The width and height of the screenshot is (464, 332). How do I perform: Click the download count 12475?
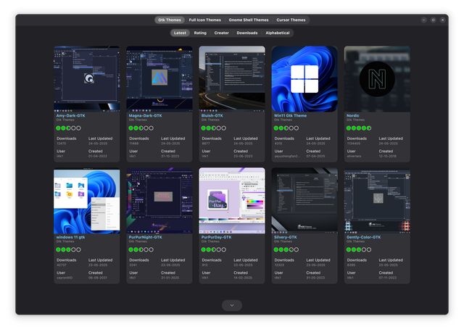61,144
